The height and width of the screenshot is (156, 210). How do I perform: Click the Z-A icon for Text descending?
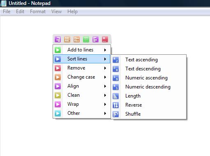(115, 69)
